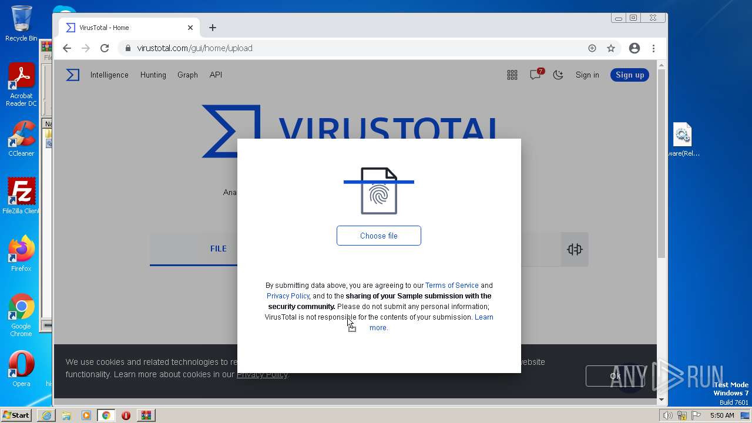Click the taskbar clock showing 5:50 AM
Screen dimensions: 752x423
tap(722, 415)
